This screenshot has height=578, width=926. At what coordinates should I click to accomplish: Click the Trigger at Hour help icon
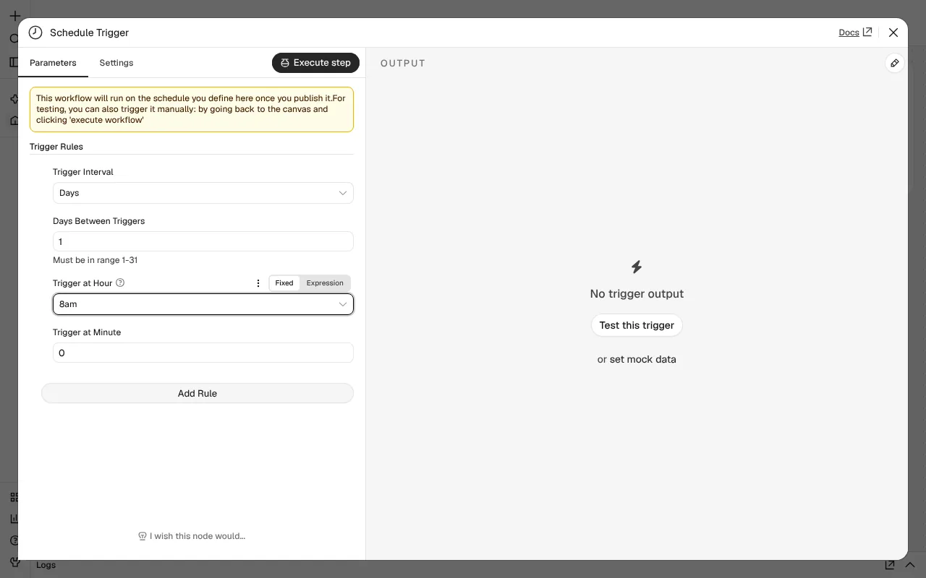120,282
